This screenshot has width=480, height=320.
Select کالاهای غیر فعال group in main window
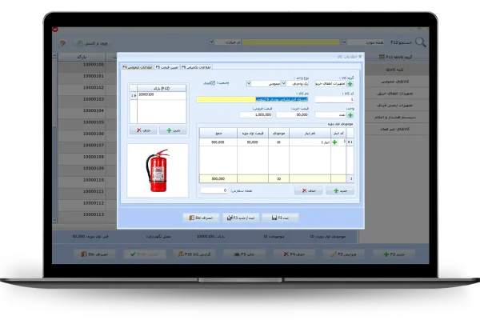pos(394,129)
